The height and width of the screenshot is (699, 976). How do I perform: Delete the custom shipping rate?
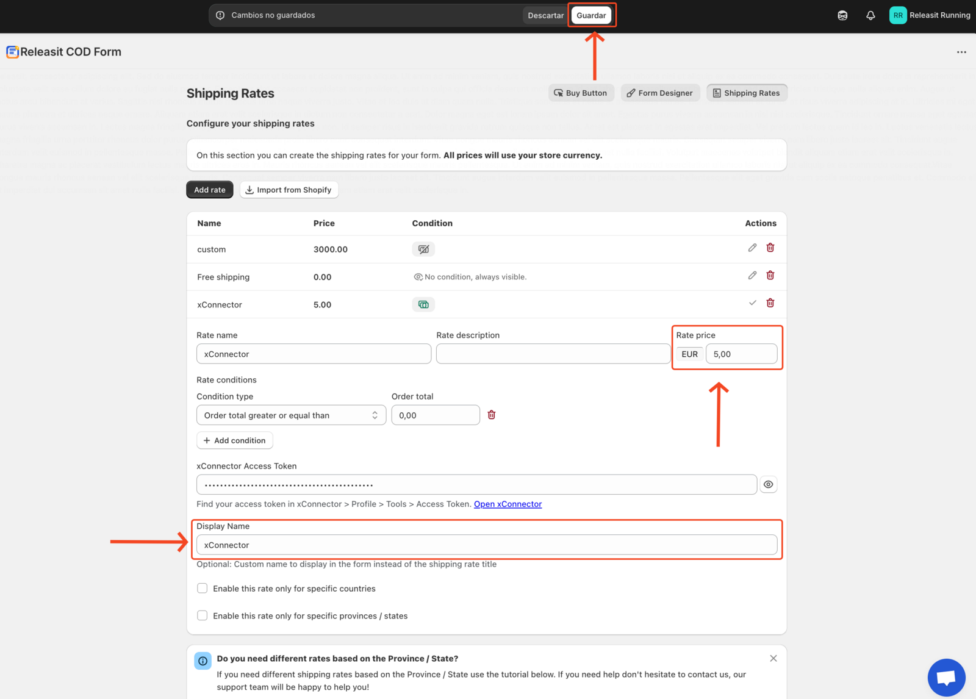[770, 248]
